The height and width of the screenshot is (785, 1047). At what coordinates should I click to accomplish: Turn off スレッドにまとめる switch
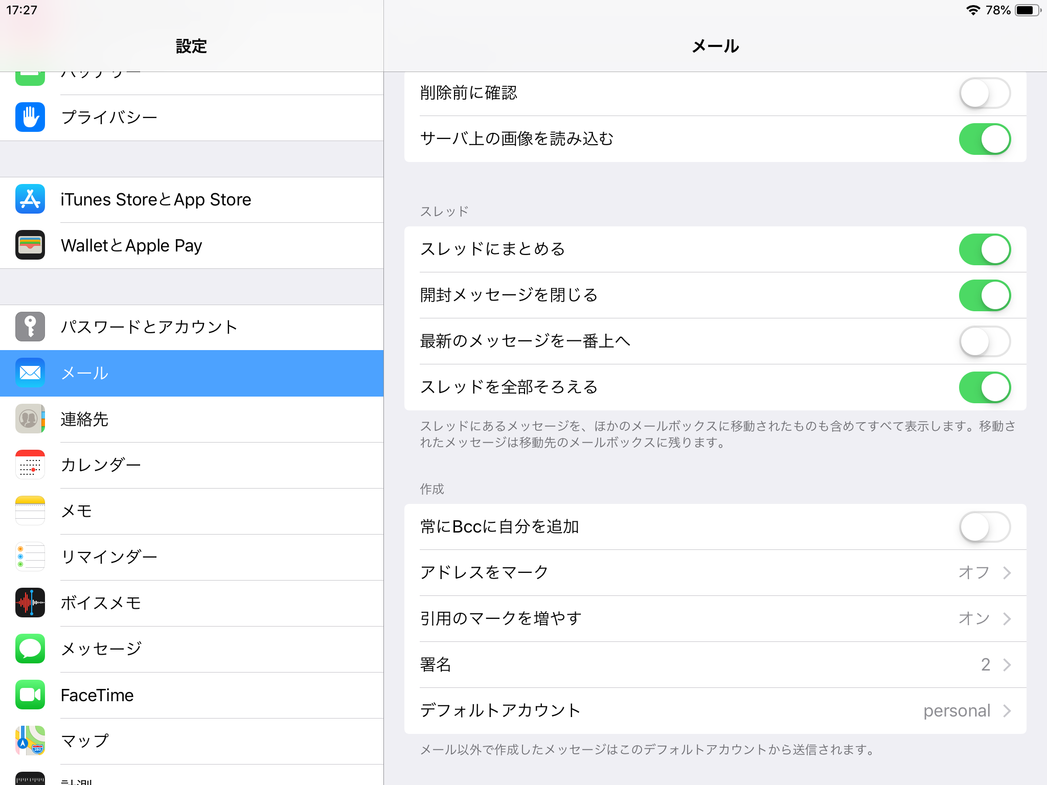(985, 249)
